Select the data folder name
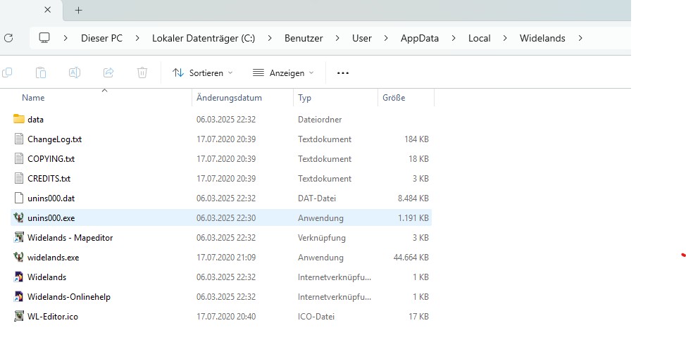The height and width of the screenshot is (354, 686). [x=35, y=120]
